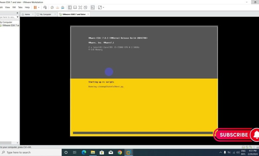Open the stretch display dropdown arrow

pyautogui.click(x=104, y=7)
